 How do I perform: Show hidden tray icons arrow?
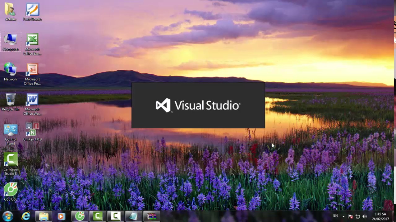343,216
